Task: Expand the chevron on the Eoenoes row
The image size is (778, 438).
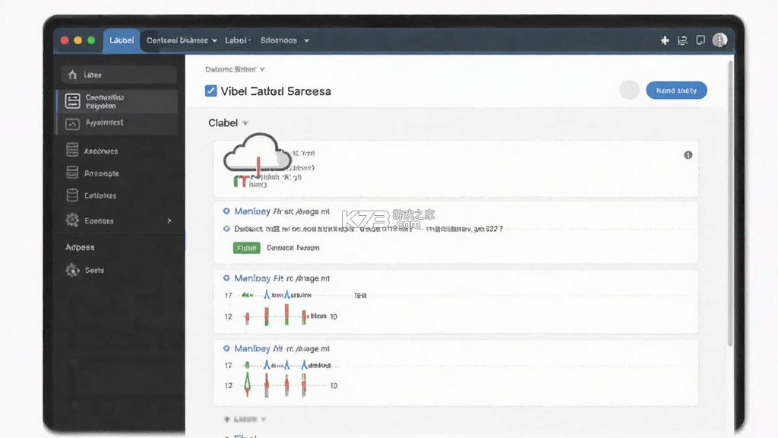Action: tap(169, 221)
